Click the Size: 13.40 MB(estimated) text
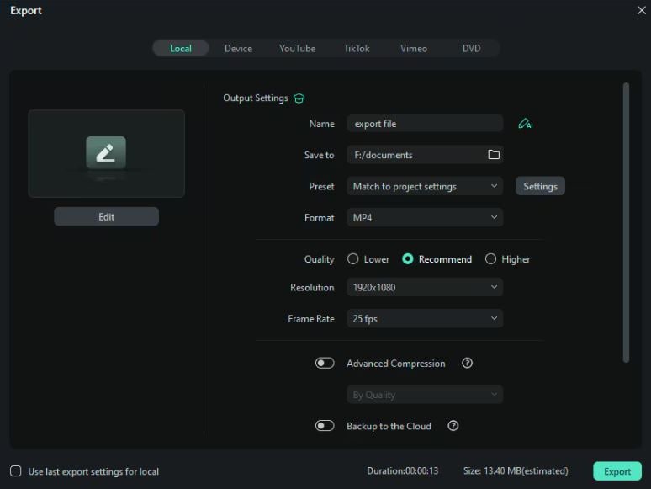 tap(516, 470)
